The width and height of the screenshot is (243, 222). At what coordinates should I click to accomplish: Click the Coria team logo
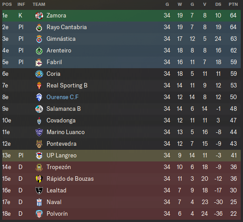39,74
